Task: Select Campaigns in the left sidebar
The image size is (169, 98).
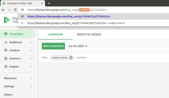Action: click(x=17, y=34)
